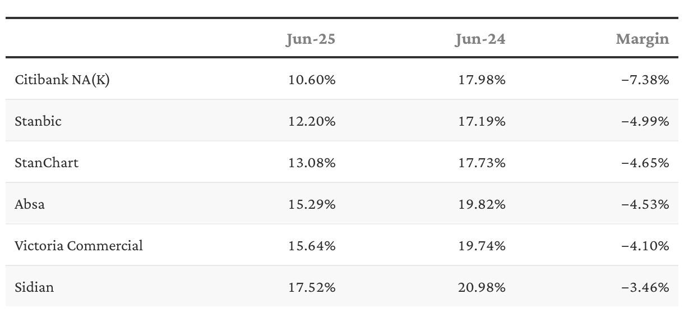Click Citibank's Jun-25 value 10.60%

click(312, 80)
